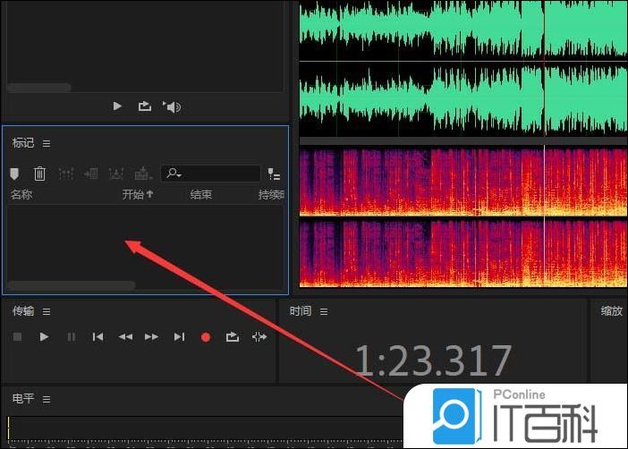Image resolution: width=628 pixels, height=449 pixels.
Task: Sort markers by 开始 column
Action: pyautogui.click(x=138, y=195)
